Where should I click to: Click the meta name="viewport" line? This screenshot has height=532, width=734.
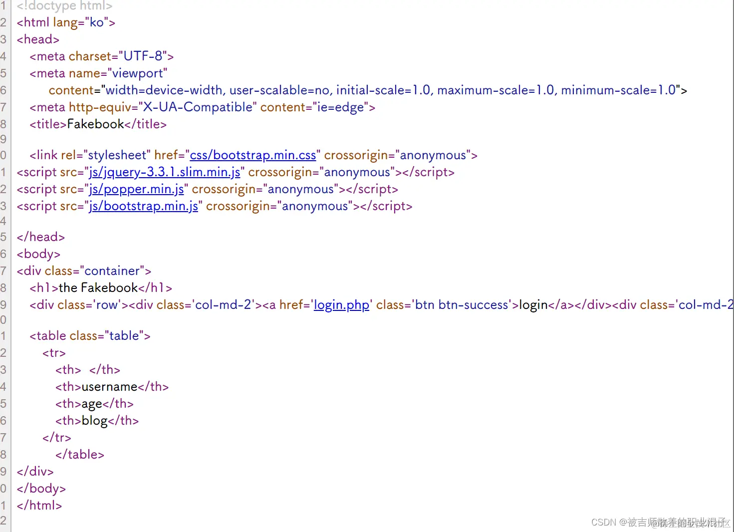[x=99, y=73]
